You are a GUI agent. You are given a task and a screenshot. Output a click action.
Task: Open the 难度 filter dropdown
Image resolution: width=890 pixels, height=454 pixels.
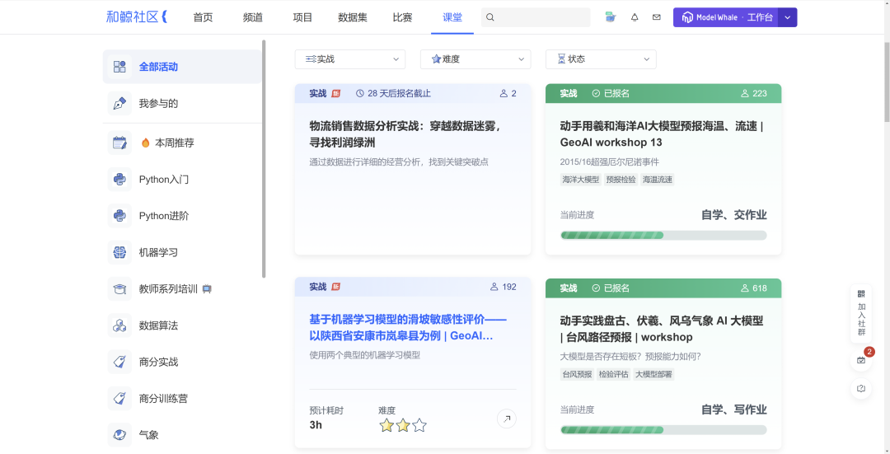coord(475,59)
